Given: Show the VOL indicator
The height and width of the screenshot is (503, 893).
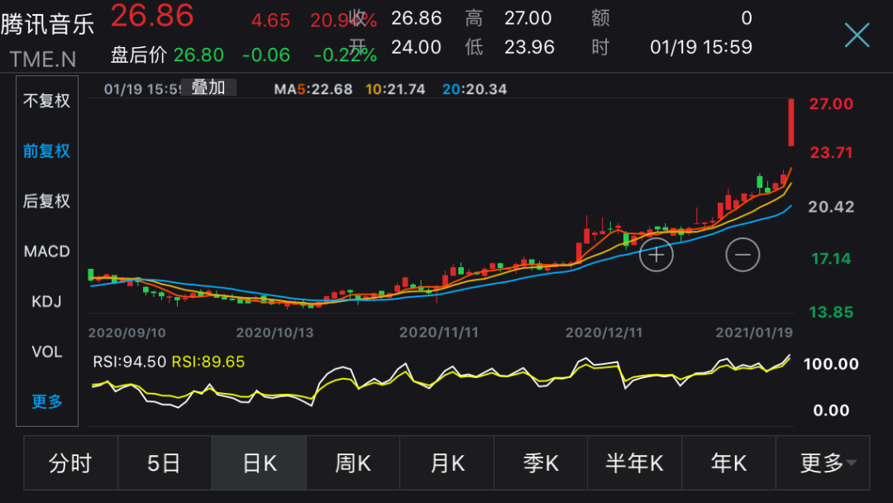Looking at the screenshot, I should pos(46,352).
